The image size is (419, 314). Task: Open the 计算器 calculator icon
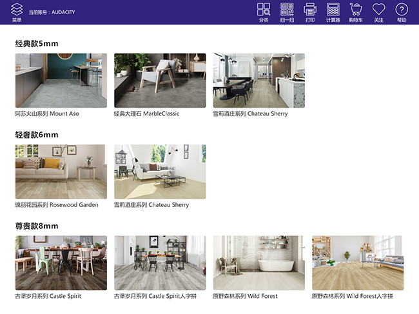click(x=333, y=10)
